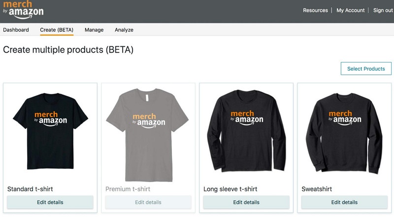Sign out of the account
This screenshot has width=394, height=217.
pos(383,10)
